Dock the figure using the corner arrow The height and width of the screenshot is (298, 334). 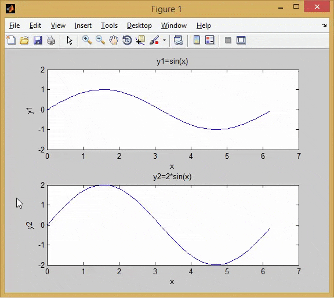pos(324,26)
